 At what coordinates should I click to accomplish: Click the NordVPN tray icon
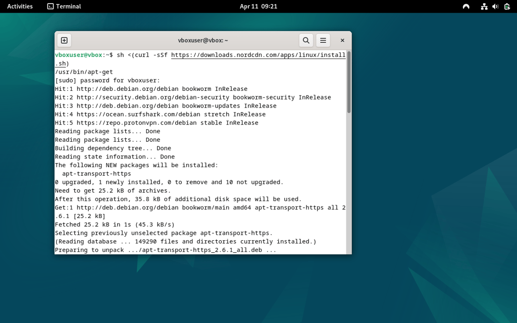[466, 6]
